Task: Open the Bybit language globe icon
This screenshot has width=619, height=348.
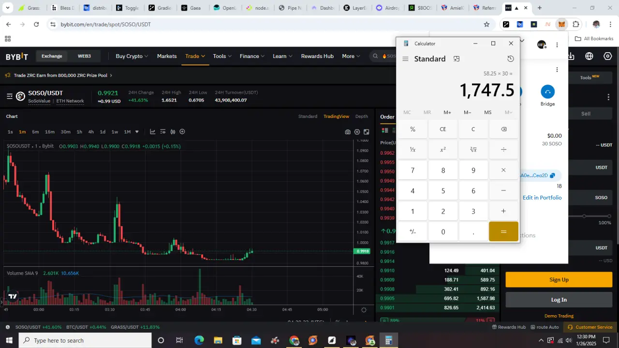Action: [x=589, y=56]
